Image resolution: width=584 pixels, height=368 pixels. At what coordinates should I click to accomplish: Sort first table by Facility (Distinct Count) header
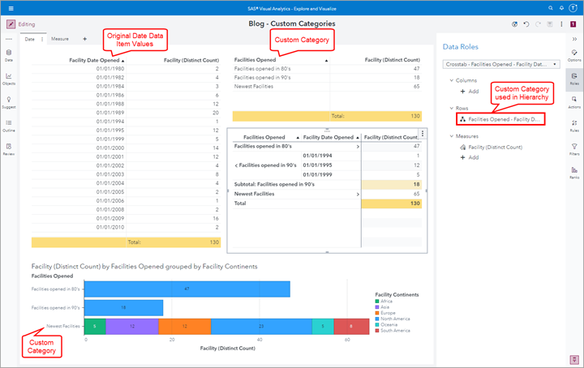[x=191, y=60]
